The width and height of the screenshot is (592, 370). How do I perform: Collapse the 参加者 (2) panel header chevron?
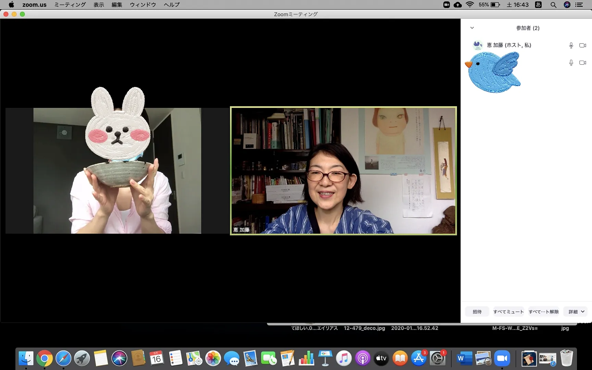click(x=472, y=28)
